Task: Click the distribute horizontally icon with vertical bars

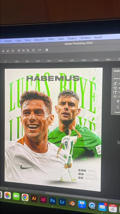Action: tap(33, 50)
